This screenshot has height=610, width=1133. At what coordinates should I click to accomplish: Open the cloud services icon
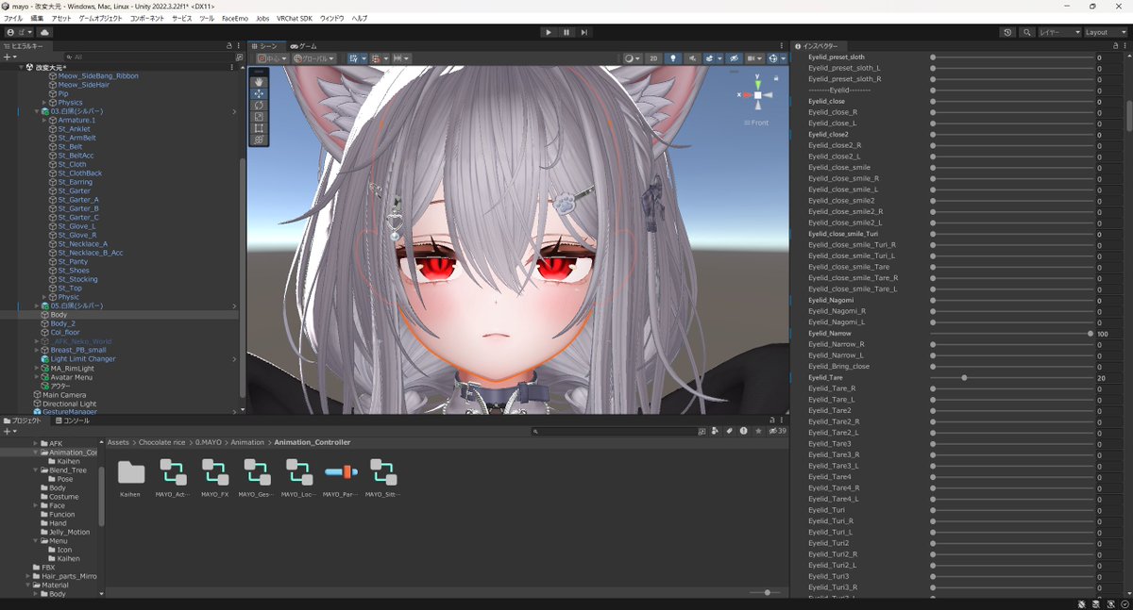[x=44, y=32]
